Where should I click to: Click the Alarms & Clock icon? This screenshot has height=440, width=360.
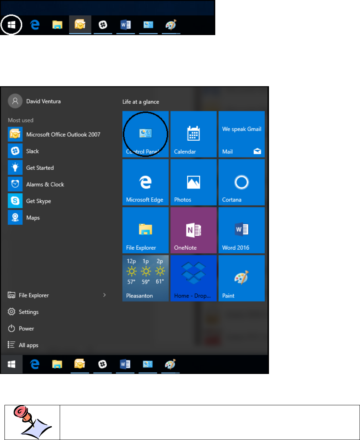[x=15, y=184]
